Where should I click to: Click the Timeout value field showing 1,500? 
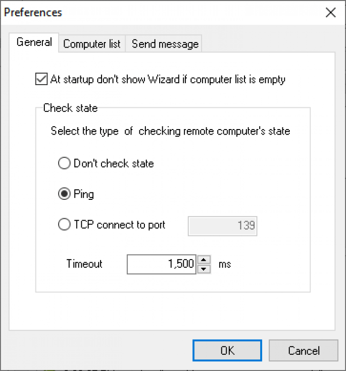point(161,264)
